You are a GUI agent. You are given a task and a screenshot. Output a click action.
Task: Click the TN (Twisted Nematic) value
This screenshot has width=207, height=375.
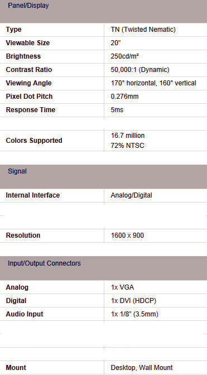(x=143, y=30)
